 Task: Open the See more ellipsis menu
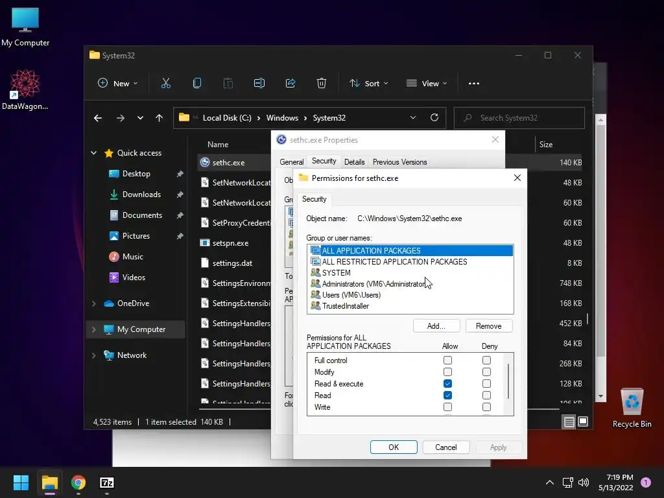[x=474, y=84]
